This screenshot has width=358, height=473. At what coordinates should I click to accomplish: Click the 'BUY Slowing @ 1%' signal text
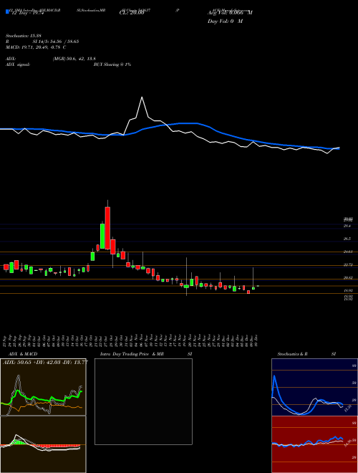112,64
